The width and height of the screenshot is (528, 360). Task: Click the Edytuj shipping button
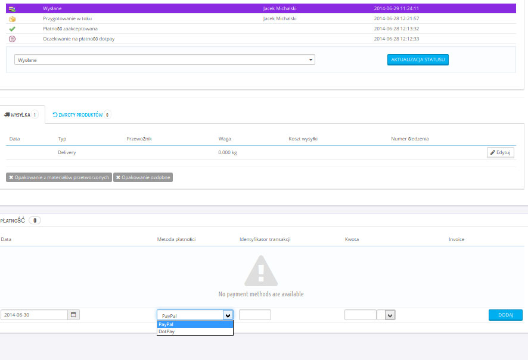(x=501, y=152)
